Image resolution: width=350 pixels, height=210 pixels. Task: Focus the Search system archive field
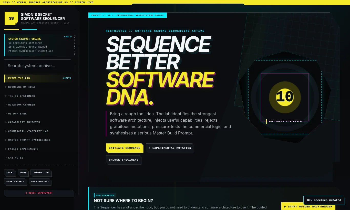click(39, 66)
